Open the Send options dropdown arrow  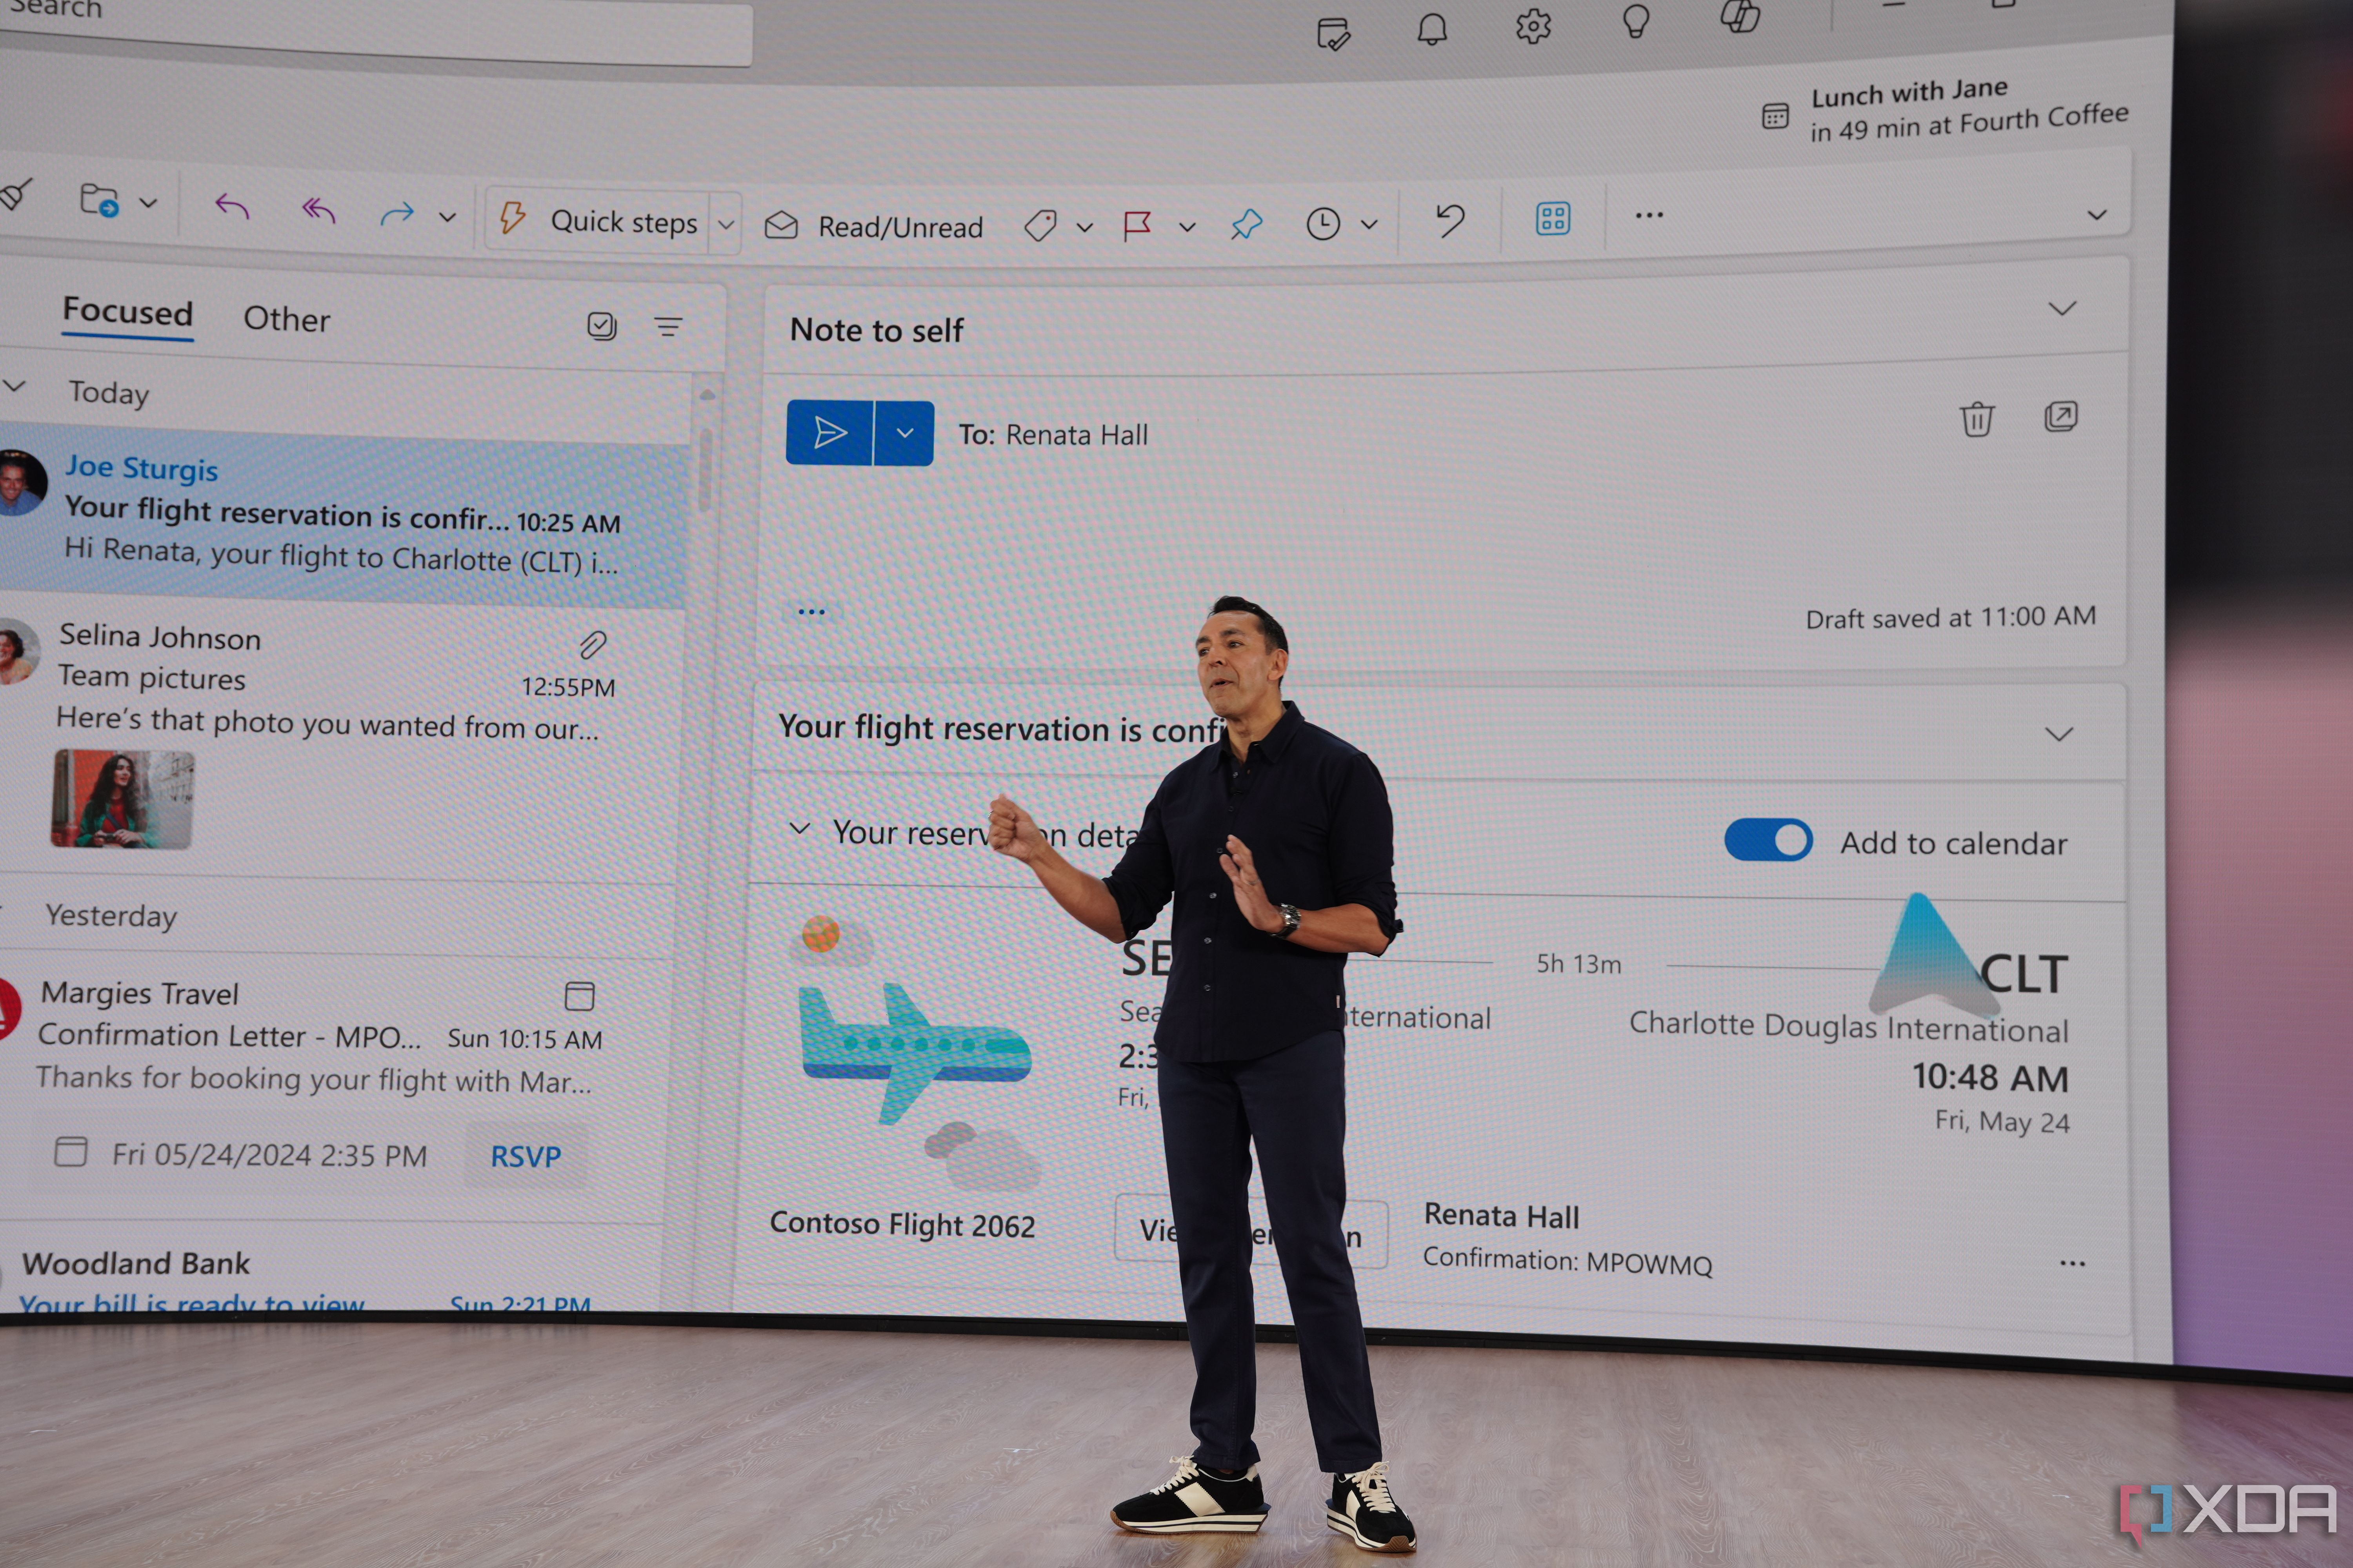pyautogui.click(x=904, y=433)
